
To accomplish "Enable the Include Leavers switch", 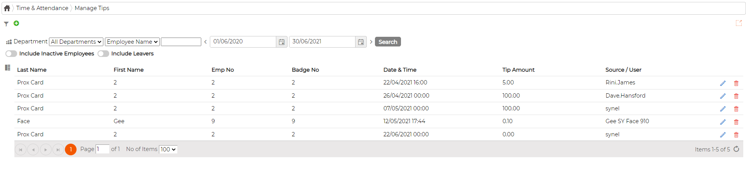I will coord(103,54).
